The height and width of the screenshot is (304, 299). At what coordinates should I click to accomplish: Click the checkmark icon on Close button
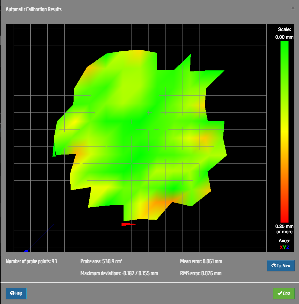tap(280, 293)
